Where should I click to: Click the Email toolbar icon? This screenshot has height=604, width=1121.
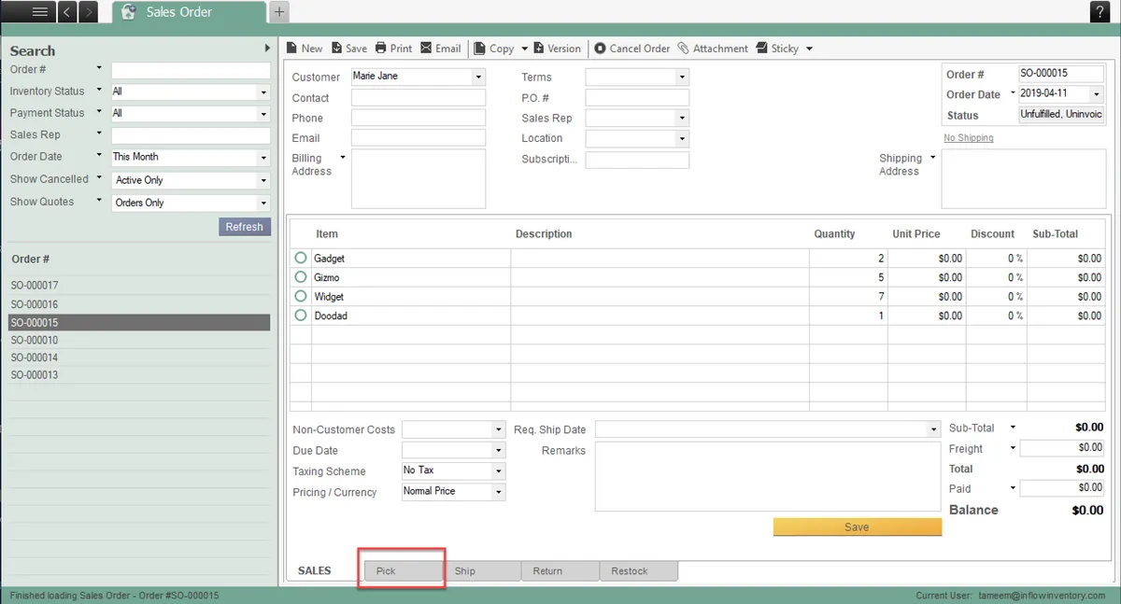(427, 49)
